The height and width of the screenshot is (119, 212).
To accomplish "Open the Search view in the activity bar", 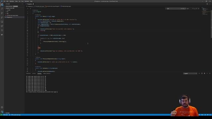I will click(2, 9).
